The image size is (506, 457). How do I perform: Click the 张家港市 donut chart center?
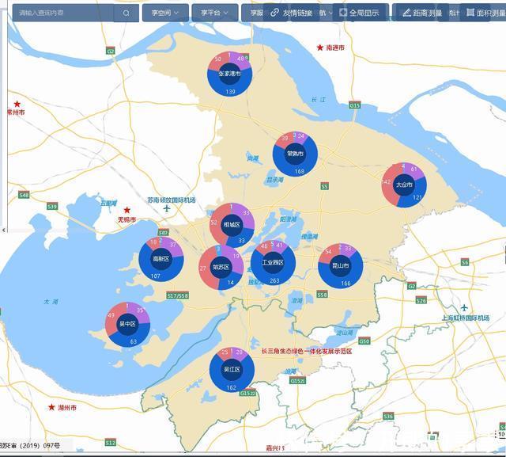click(229, 74)
